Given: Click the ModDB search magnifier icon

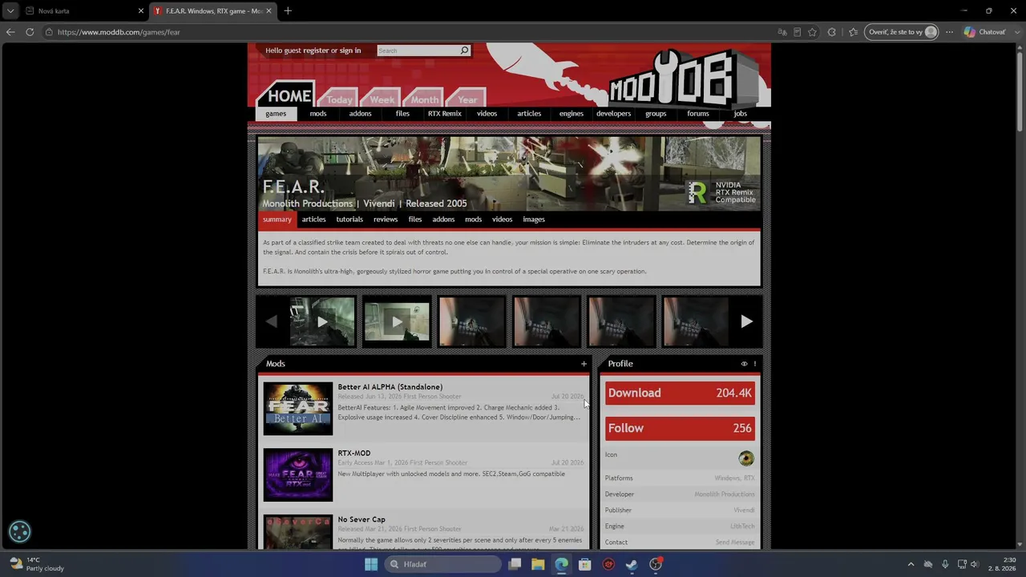Looking at the screenshot, I should click(x=464, y=50).
